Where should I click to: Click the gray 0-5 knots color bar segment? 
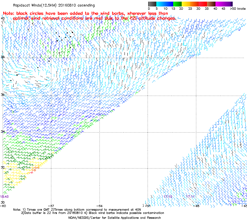[x=152, y=4]
